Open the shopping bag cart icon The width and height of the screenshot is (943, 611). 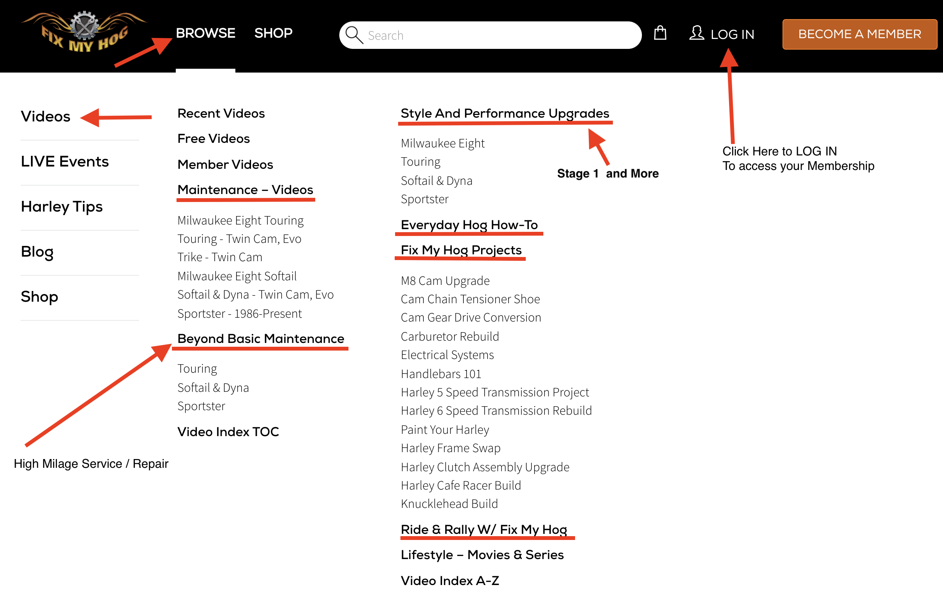point(660,33)
